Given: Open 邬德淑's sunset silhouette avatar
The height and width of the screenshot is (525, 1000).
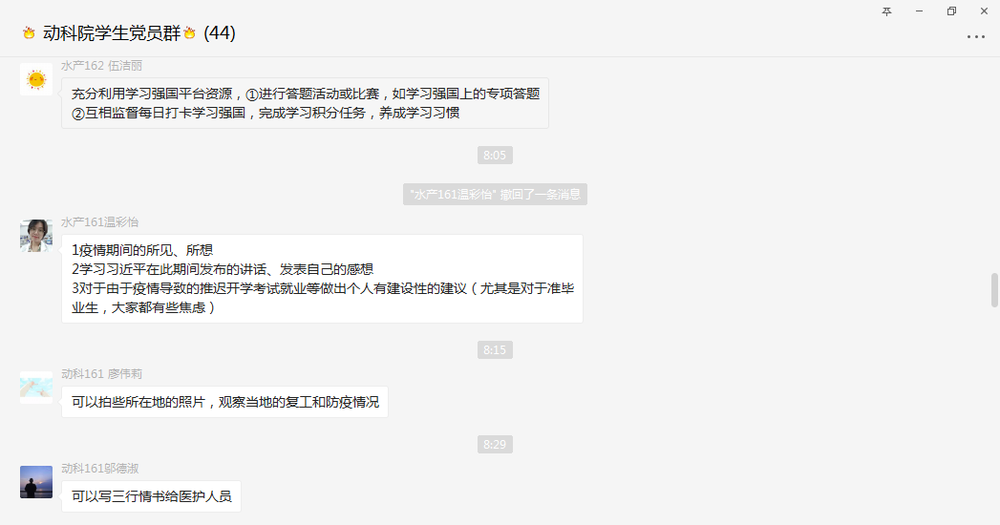Looking at the screenshot, I should (36, 482).
